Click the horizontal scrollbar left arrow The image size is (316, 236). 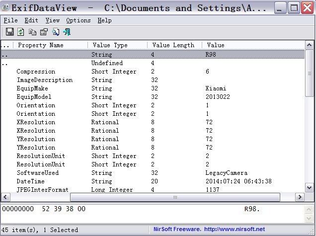pos(5,197)
